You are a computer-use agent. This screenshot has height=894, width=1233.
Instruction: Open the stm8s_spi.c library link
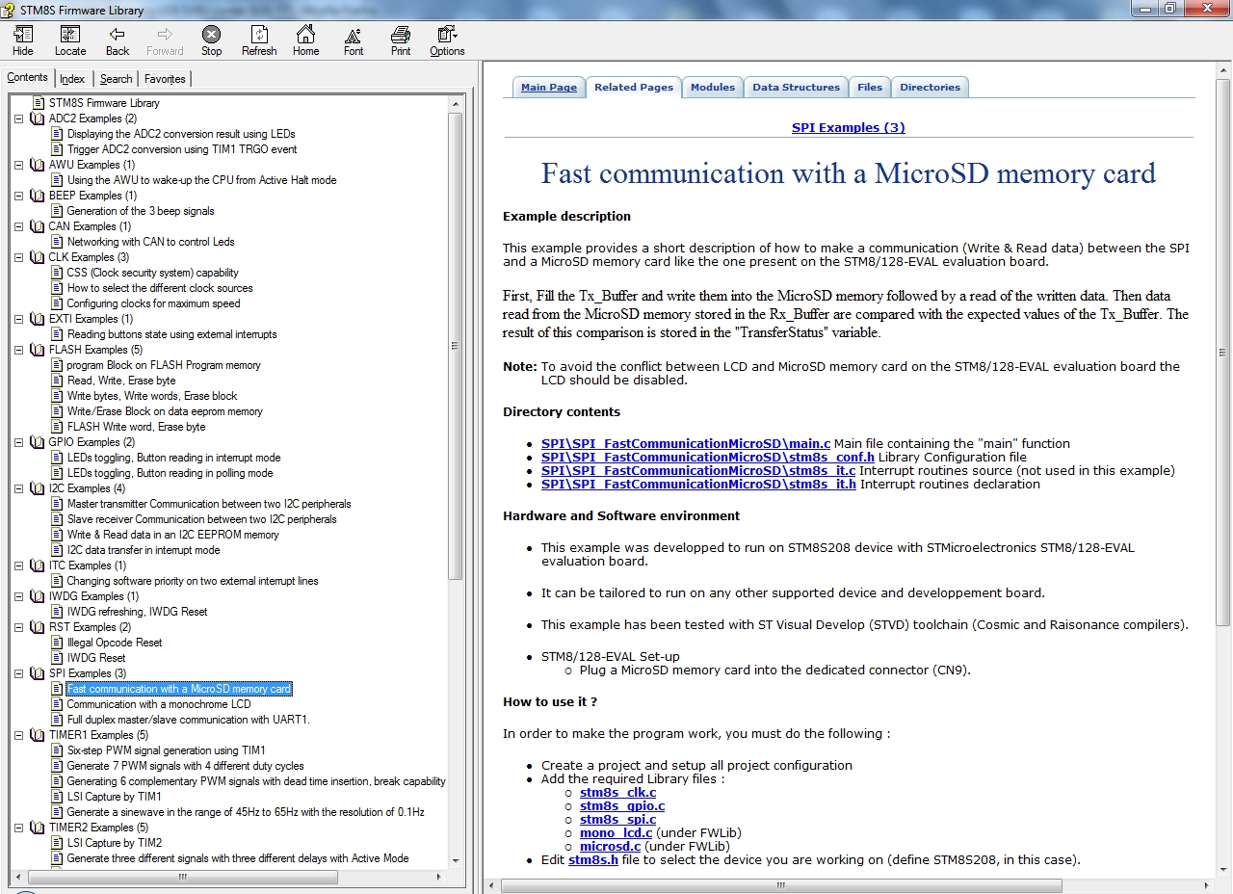pos(618,820)
